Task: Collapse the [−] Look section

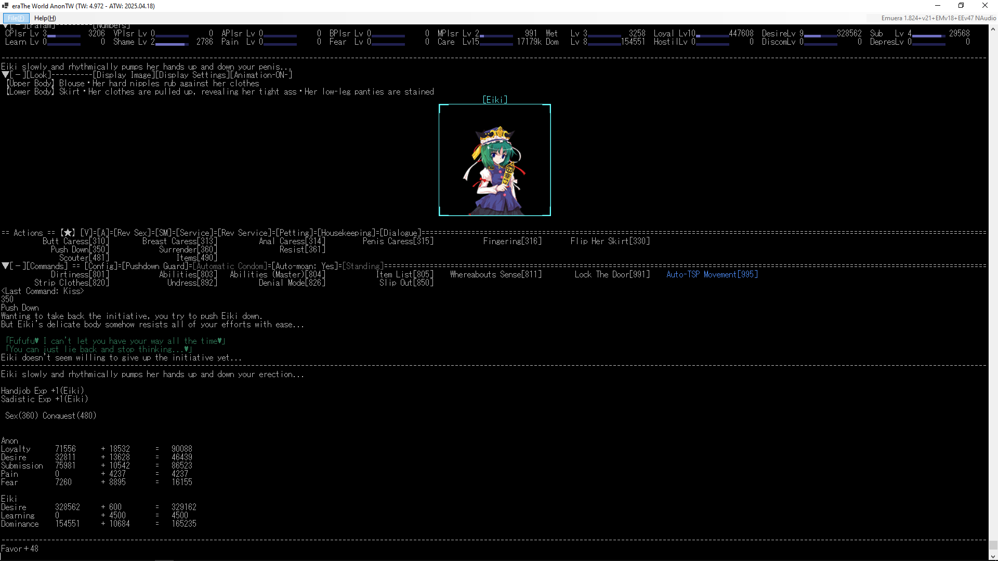Action: click(17, 75)
